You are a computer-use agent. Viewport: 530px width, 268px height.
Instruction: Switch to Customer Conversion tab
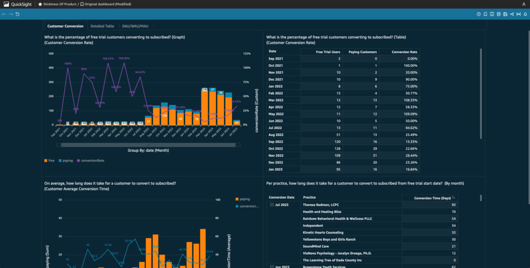(x=65, y=26)
